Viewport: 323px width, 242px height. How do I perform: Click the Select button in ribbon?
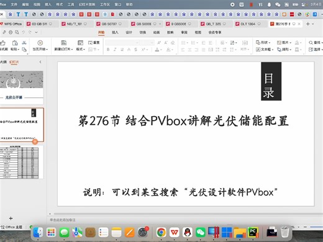[316, 50]
